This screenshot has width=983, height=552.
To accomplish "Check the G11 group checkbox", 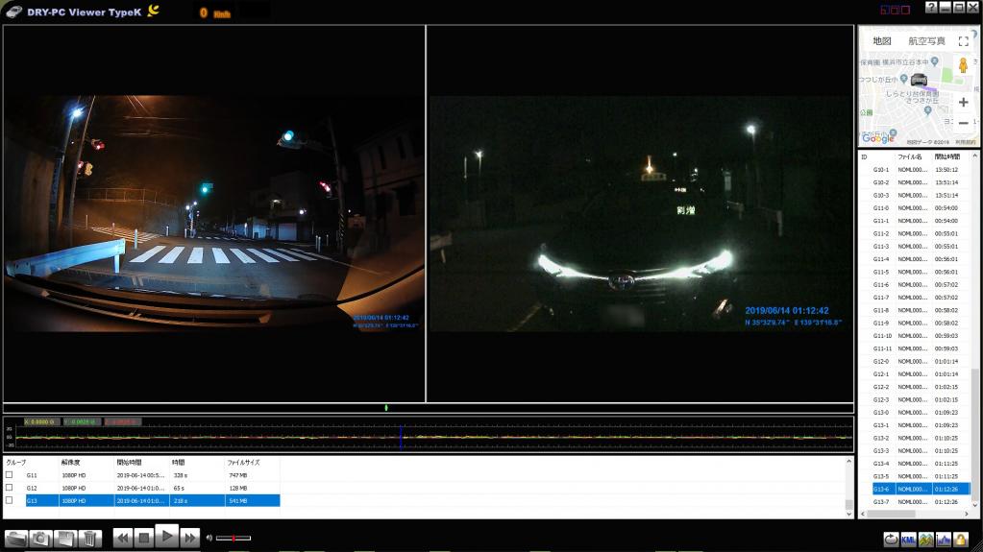I will pos(9,475).
